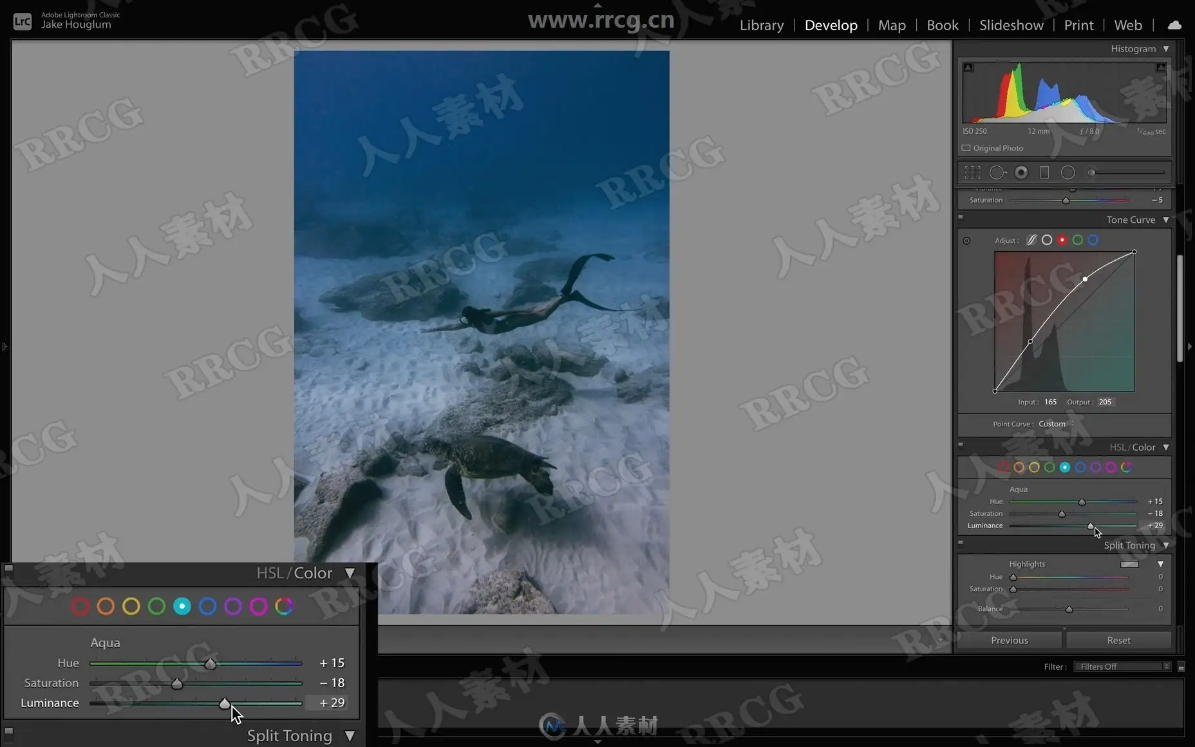Select Magenta circle in enlarged HSL overlay
This screenshot has width=1195, height=747.
point(258,606)
